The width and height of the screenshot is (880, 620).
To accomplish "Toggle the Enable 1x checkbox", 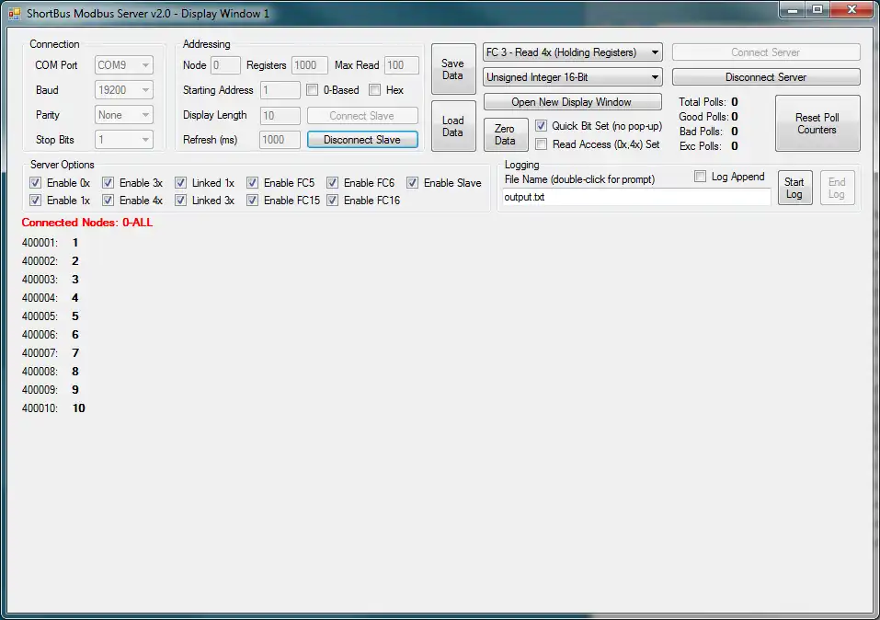I will [35, 200].
